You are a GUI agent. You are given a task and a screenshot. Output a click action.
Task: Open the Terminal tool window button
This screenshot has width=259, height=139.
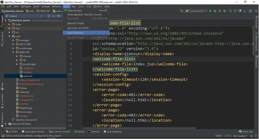[x=94, y=132]
